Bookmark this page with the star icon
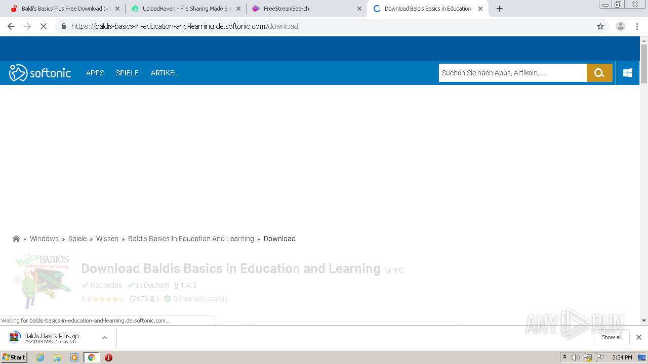Screen dimensions: 648x364 [600, 26]
